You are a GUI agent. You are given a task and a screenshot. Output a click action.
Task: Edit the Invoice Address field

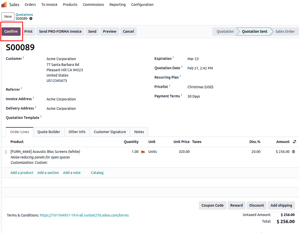click(x=61, y=99)
